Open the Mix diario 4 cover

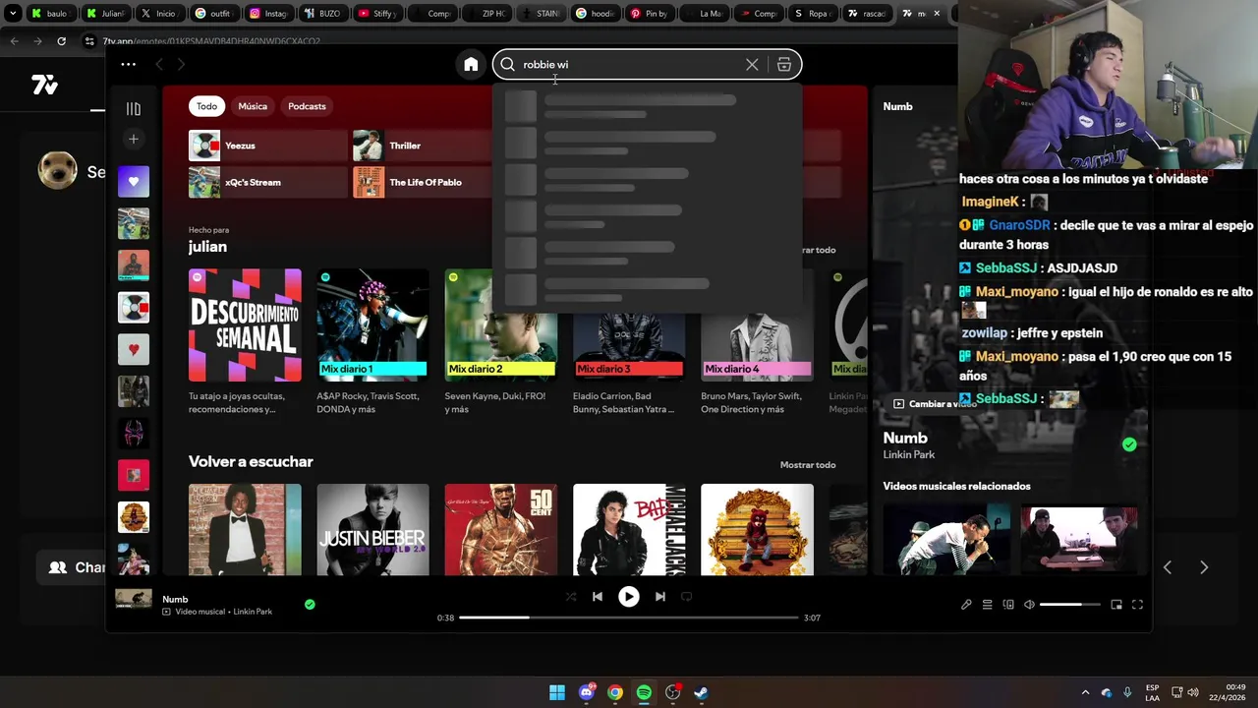click(757, 346)
